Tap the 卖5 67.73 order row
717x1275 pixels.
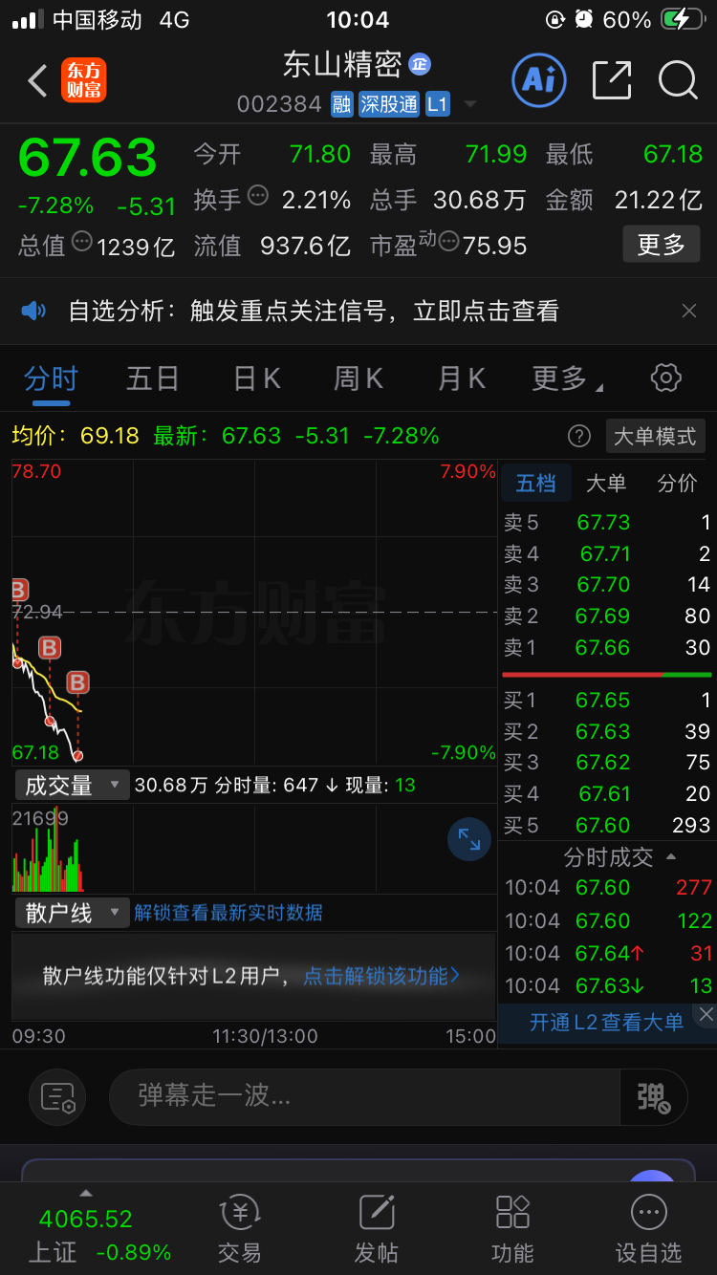[x=607, y=523]
